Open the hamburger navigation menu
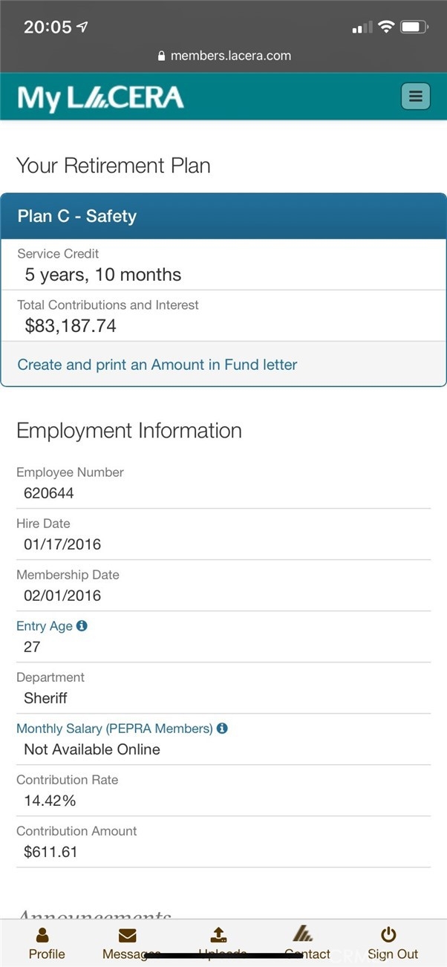 [415, 97]
